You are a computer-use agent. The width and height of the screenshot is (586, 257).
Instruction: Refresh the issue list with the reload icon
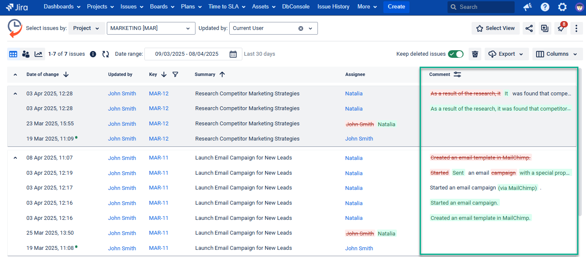pyautogui.click(x=105, y=54)
